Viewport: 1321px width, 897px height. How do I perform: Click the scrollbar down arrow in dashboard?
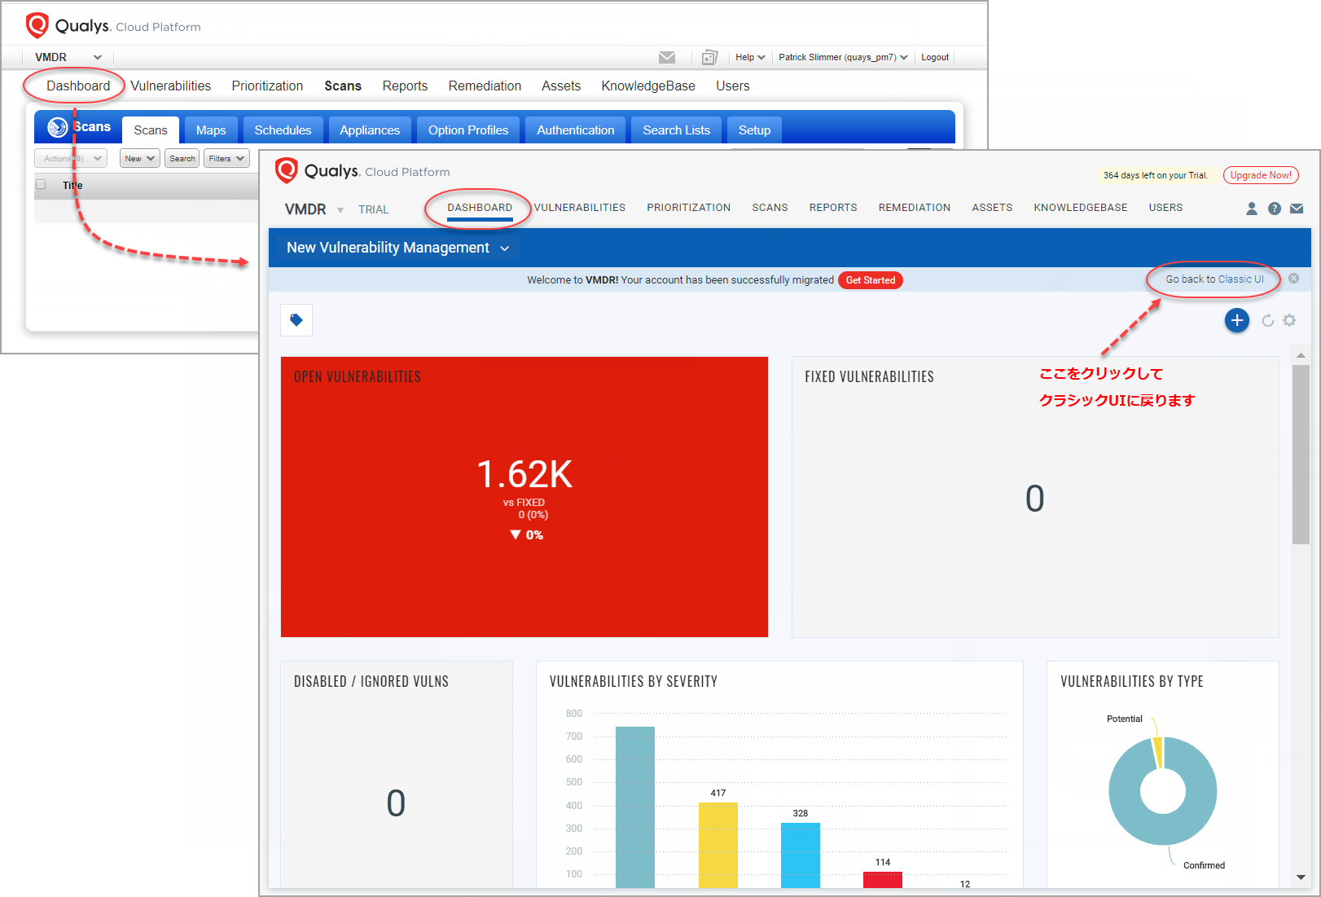(1301, 877)
